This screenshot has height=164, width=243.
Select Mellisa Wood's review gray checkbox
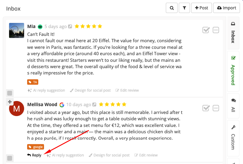10,158
